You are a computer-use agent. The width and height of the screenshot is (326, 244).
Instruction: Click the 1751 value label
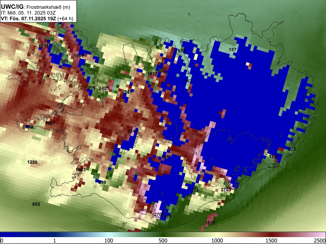274,156
